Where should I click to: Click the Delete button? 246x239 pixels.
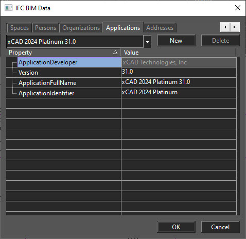[x=220, y=41]
